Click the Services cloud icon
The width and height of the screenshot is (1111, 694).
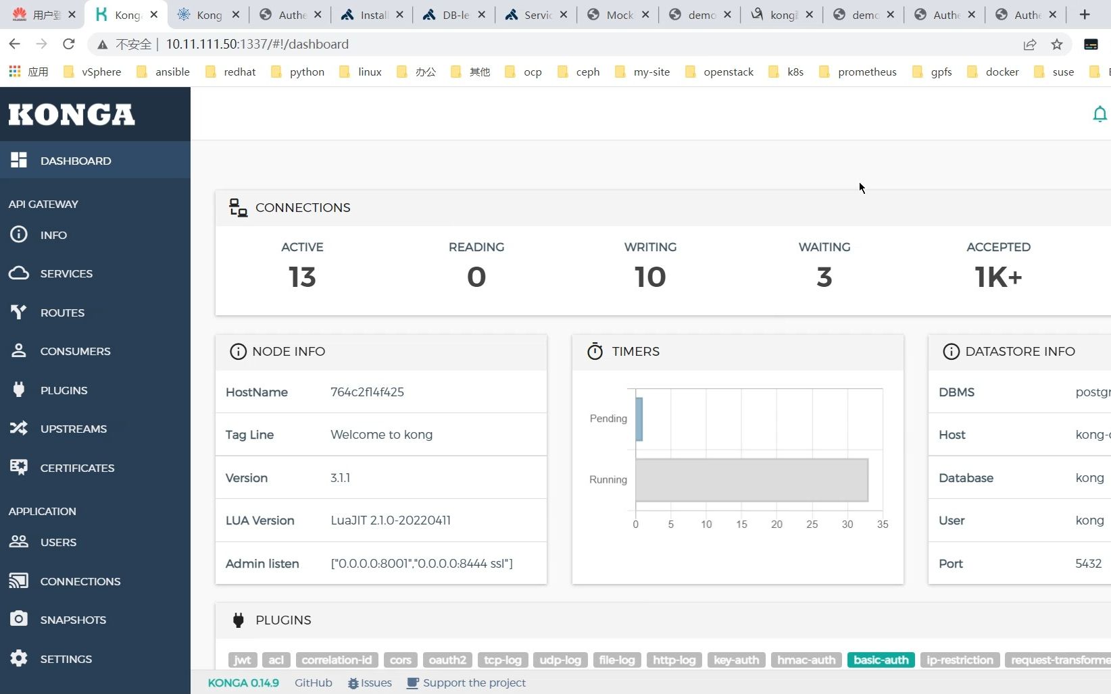[x=19, y=273]
